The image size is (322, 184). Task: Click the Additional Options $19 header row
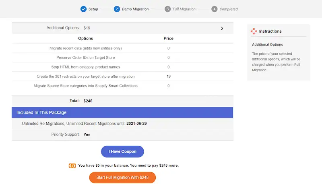[x=122, y=28]
